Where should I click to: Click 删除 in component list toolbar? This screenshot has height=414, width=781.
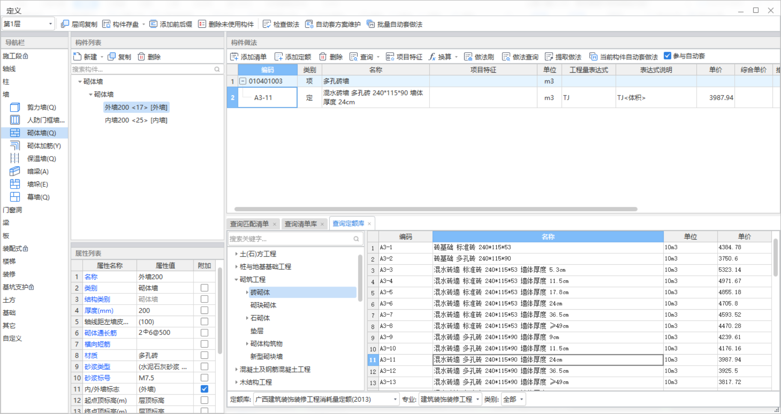coord(149,57)
